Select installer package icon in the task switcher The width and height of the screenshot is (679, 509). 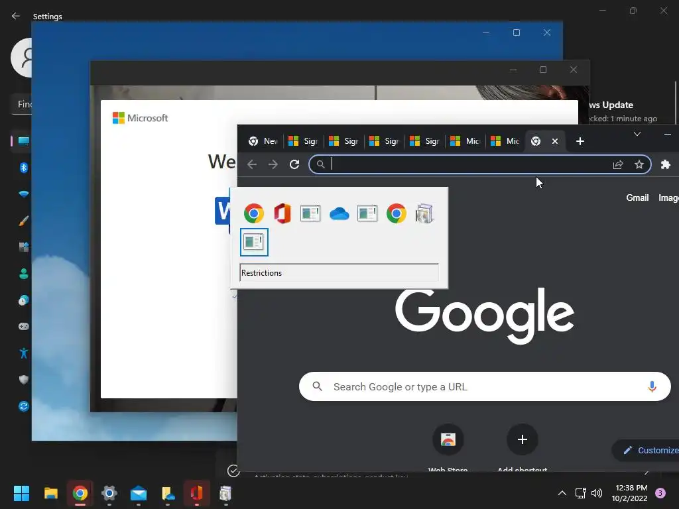(x=424, y=213)
